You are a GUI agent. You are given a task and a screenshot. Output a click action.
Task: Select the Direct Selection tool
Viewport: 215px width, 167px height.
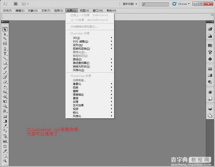5,34
